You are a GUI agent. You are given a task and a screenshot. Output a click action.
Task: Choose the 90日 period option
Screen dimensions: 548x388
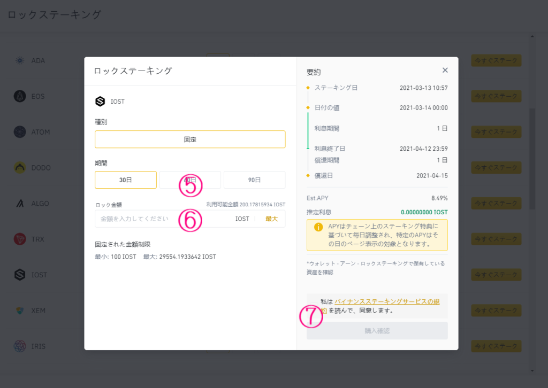(254, 180)
